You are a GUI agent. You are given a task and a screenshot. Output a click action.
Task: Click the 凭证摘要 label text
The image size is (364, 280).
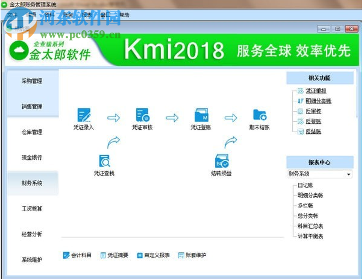[x=118, y=255]
